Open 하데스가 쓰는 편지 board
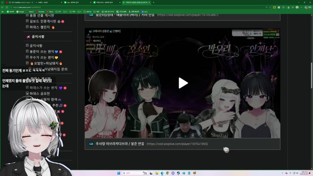This screenshot has width=313, height=176. point(44,88)
